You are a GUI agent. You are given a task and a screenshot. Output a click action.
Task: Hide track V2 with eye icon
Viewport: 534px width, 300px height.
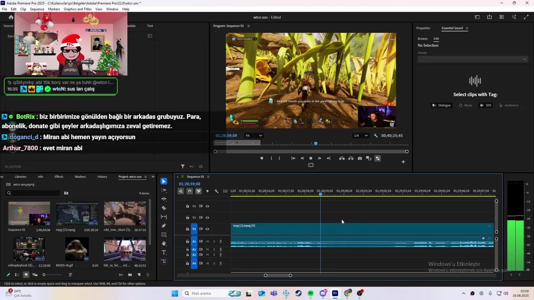coord(207,217)
